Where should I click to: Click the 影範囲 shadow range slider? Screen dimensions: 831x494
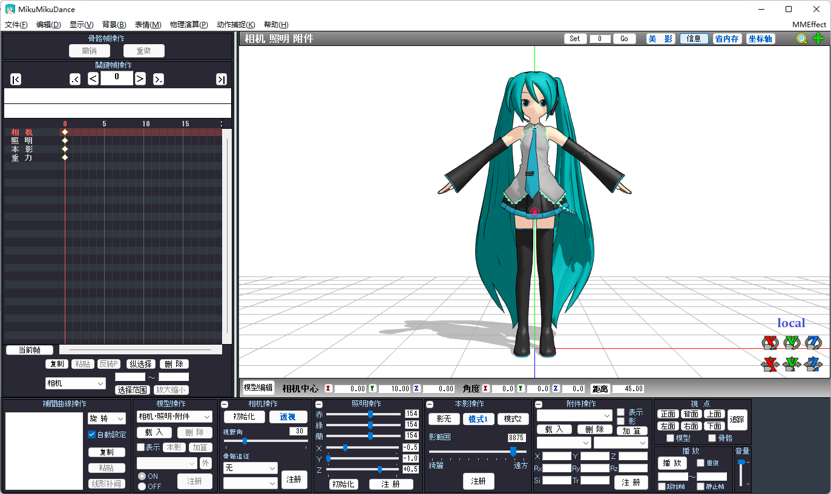tap(478, 452)
